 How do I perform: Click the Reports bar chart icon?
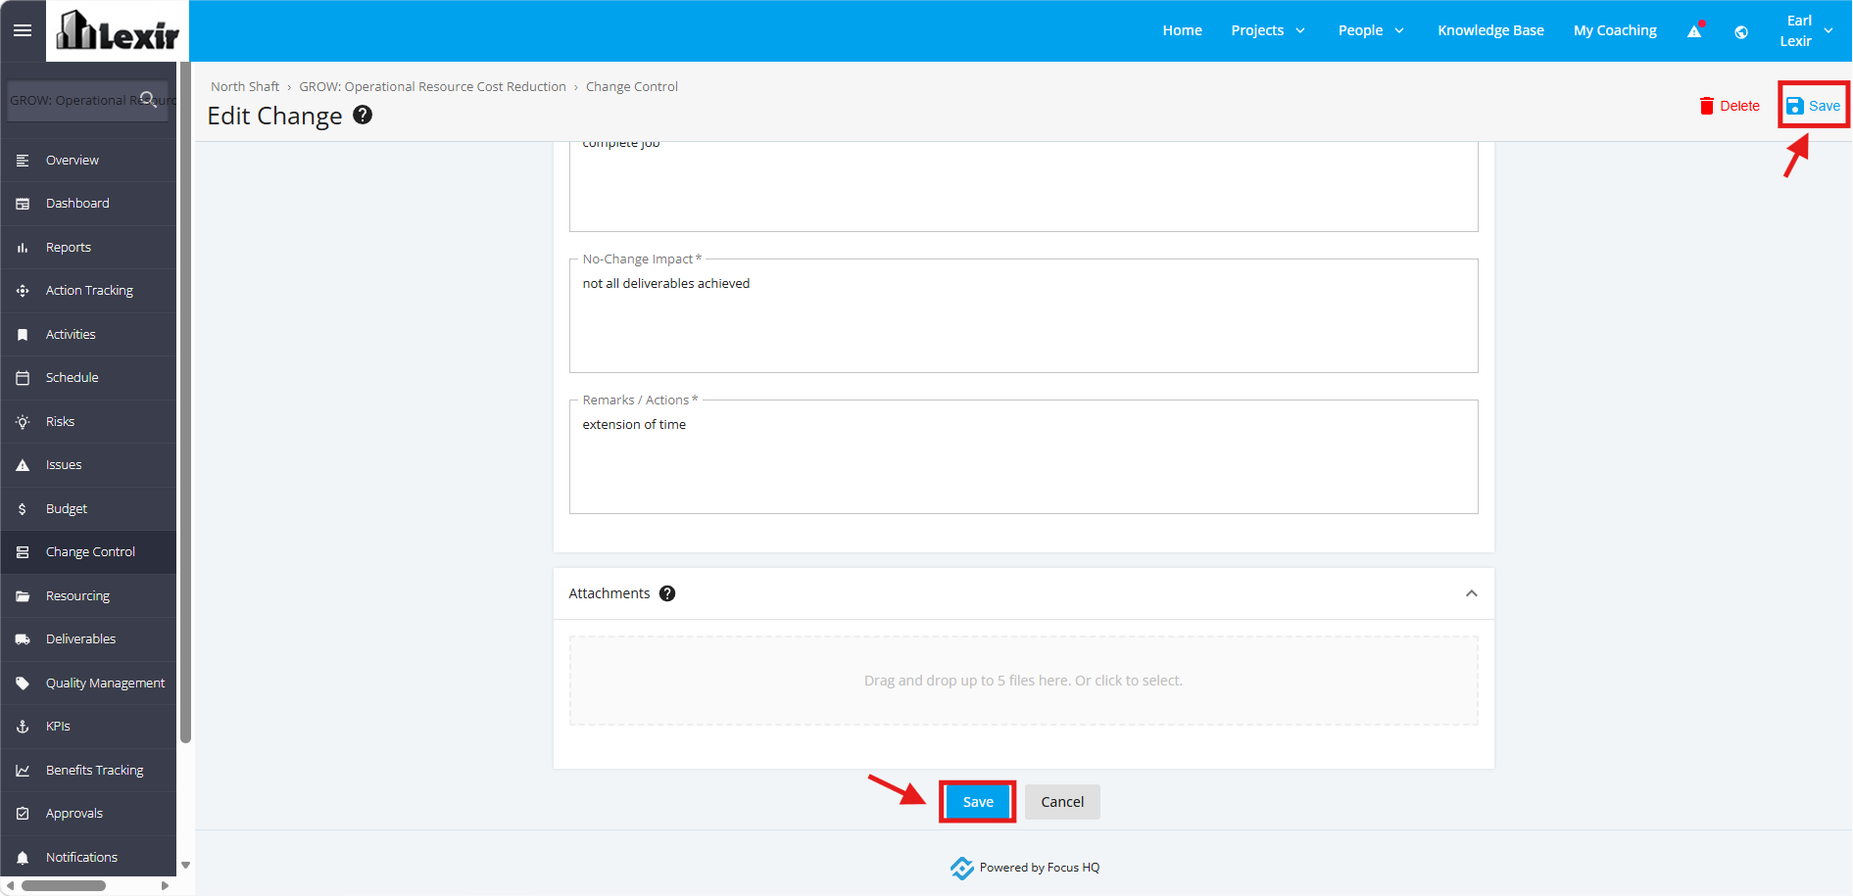click(x=23, y=248)
